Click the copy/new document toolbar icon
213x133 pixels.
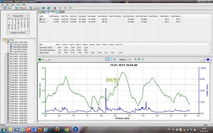[55, 8]
